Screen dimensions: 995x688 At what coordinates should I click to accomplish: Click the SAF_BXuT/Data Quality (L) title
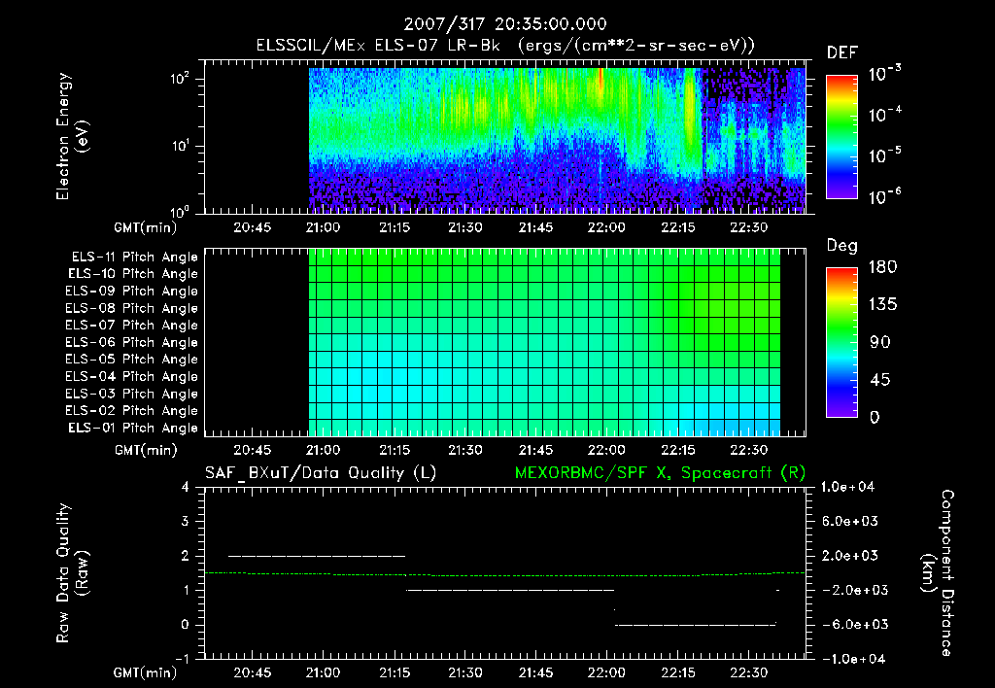click(x=321, y=473)
